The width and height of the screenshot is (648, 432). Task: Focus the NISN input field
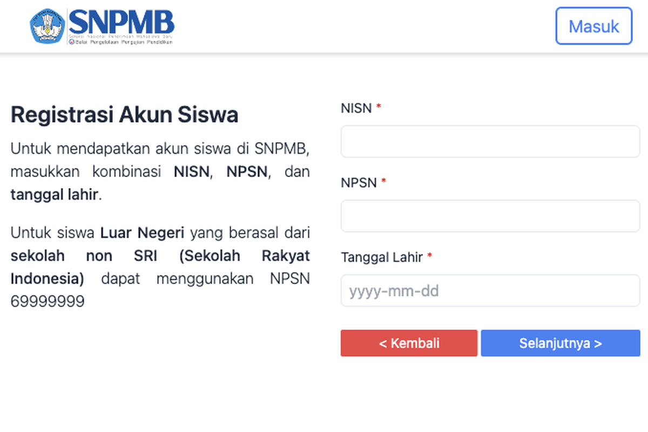[490, 141]
